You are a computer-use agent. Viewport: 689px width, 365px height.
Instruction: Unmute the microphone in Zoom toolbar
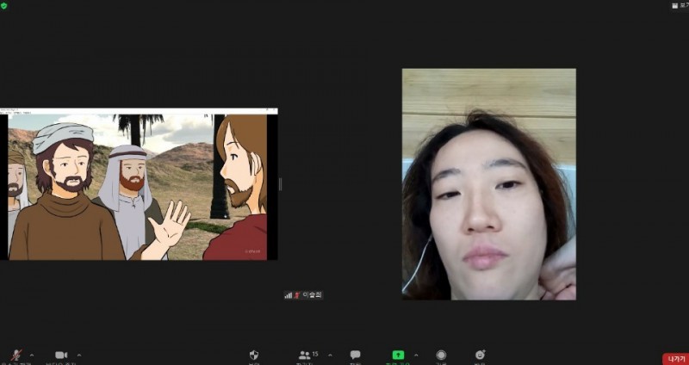click(x=16, y=356)
